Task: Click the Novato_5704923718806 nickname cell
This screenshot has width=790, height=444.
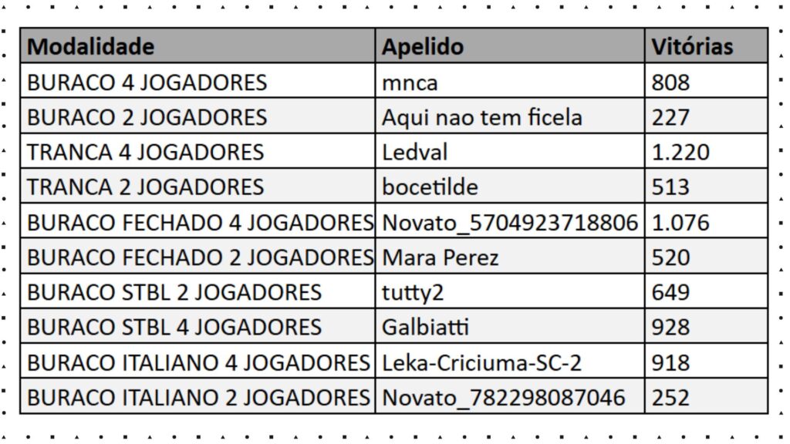Action: 510,223
